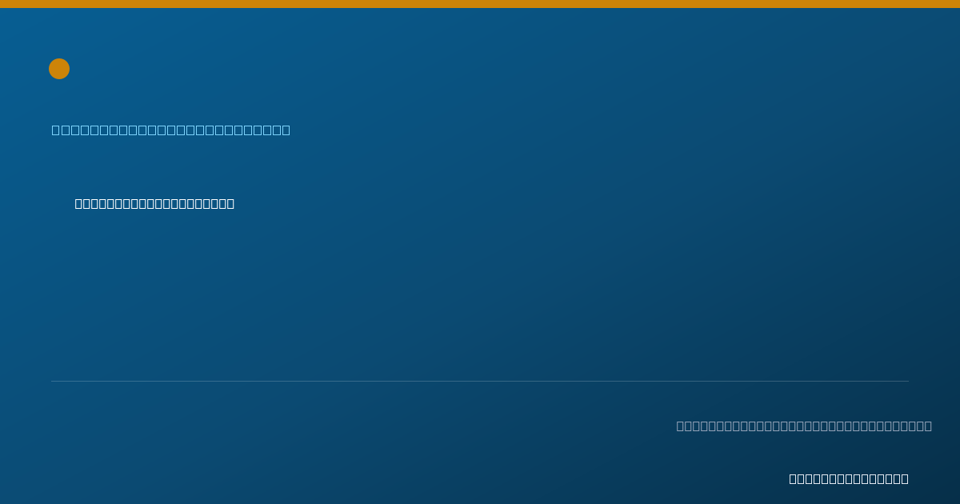The height and width of the screenshot is (504, 960).
Task: Click the orange bar along the top edge
Action: pyautogui.click(x=480, y=4)
